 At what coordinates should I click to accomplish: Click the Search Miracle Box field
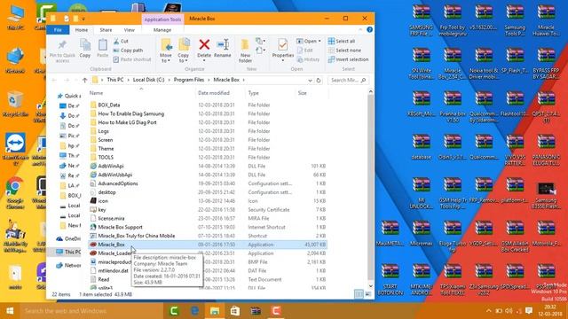click(x=348, y=80)
